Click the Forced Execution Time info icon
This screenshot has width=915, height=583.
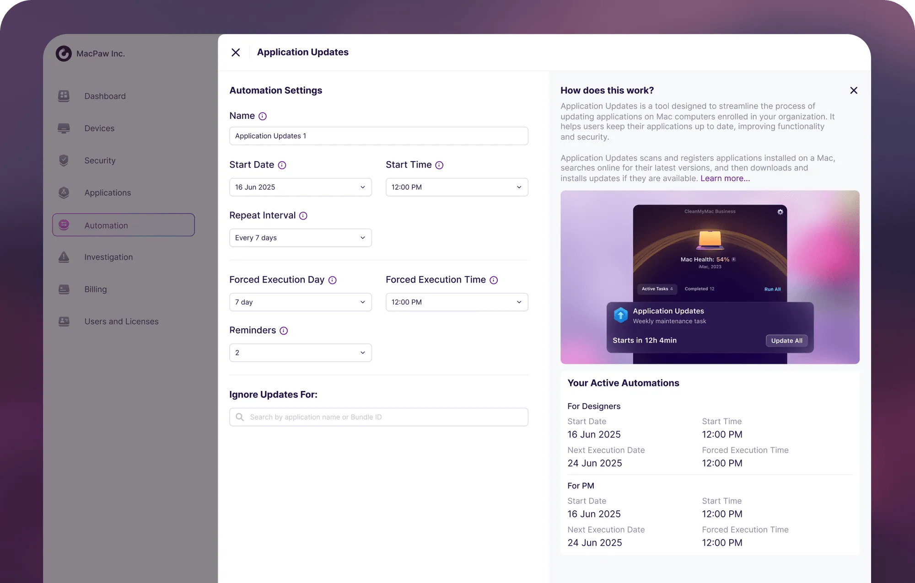click(x=494, y=280)
